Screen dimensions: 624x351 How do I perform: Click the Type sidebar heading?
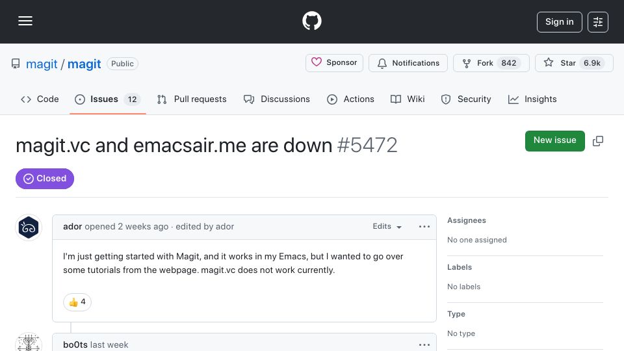[x=456, y=314]
